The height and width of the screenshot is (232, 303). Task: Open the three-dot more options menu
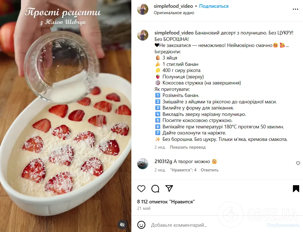tap(295, 9)
